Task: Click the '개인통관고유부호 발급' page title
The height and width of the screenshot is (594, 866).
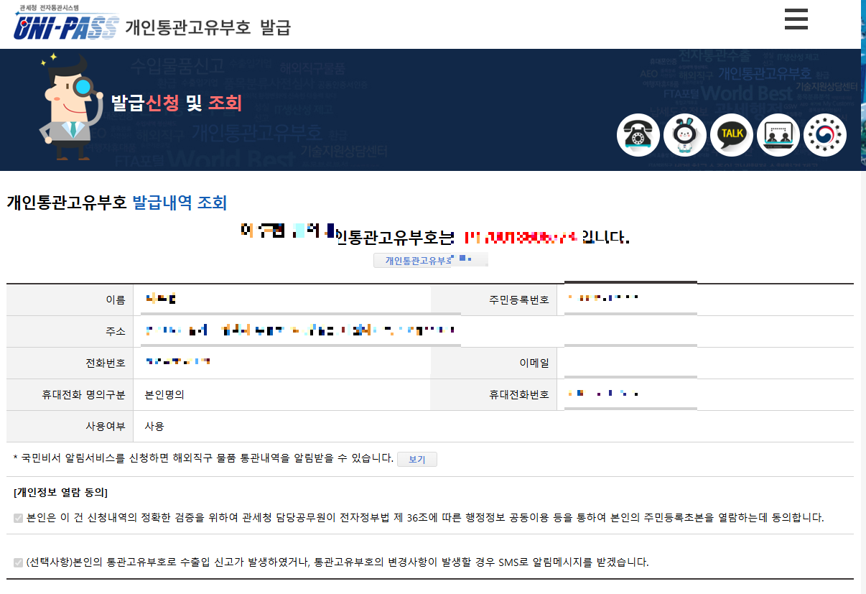Action: [x=208, y=28]
